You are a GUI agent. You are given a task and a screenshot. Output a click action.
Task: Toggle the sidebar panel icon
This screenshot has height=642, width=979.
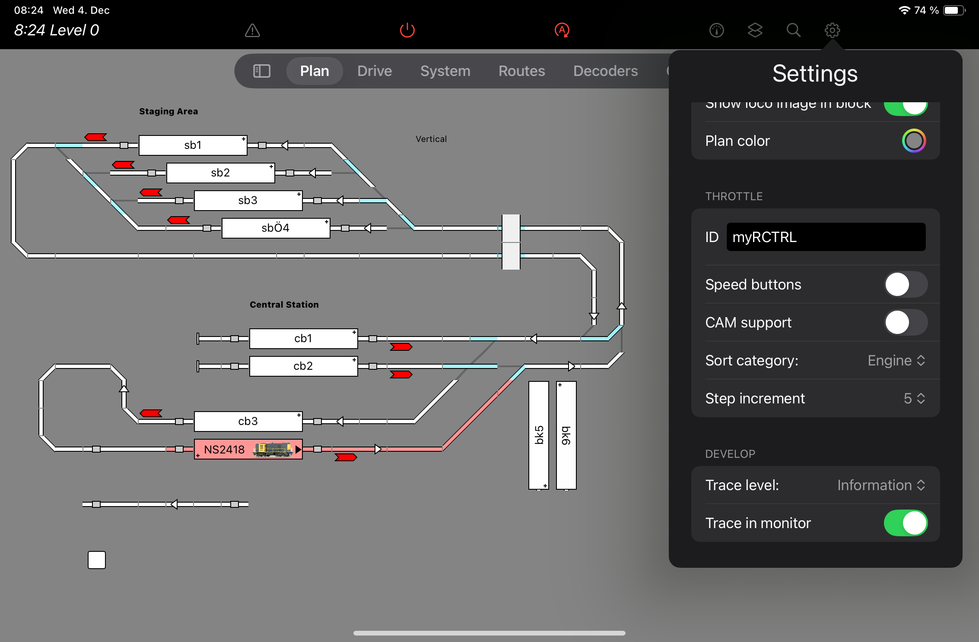(x=261, y=71)
